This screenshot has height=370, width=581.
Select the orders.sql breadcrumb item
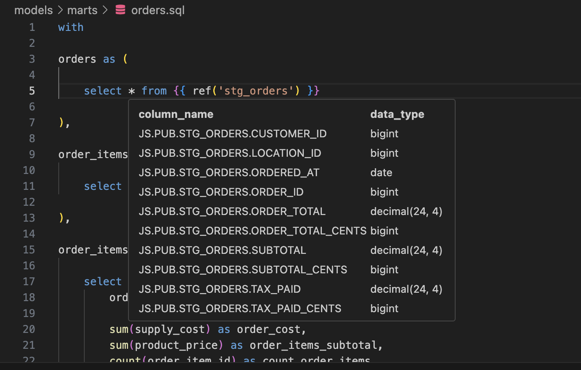pos(158,10)
